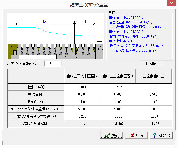Click the ■護床工上流側区間l1 heading
This screenshot has width=178, height=148.
click(x=126, y=31)
